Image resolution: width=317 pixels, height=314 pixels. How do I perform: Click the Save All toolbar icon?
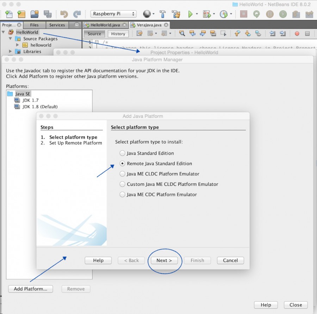coord(48,14)
